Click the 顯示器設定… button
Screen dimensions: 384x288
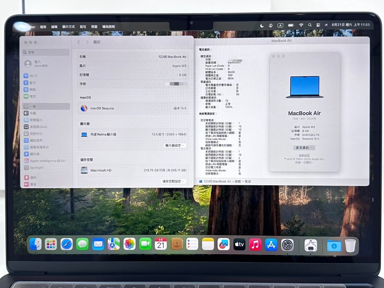click(x=175, y=145)
